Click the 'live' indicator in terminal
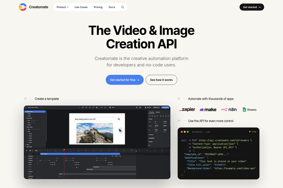The image size is (283, 188). (x=253, y=132)
